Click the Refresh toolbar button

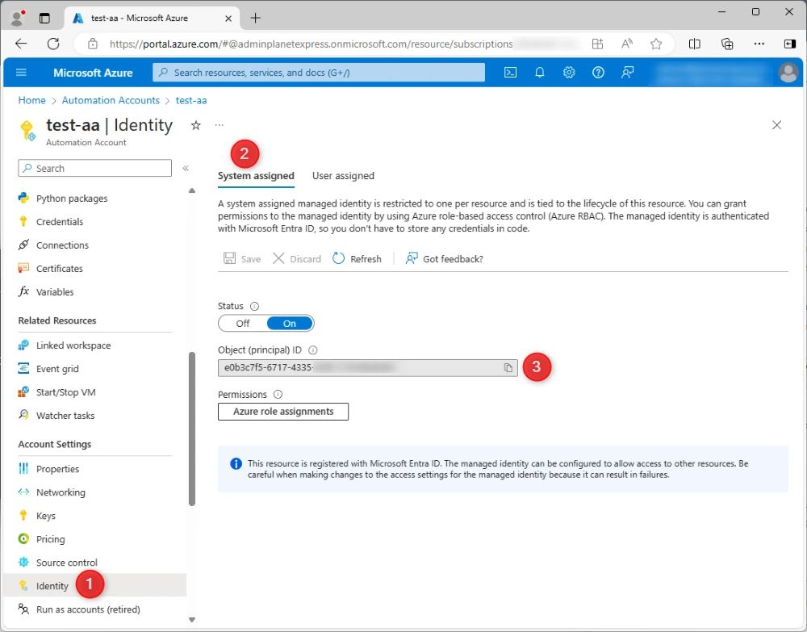click(x=358, y=259)
